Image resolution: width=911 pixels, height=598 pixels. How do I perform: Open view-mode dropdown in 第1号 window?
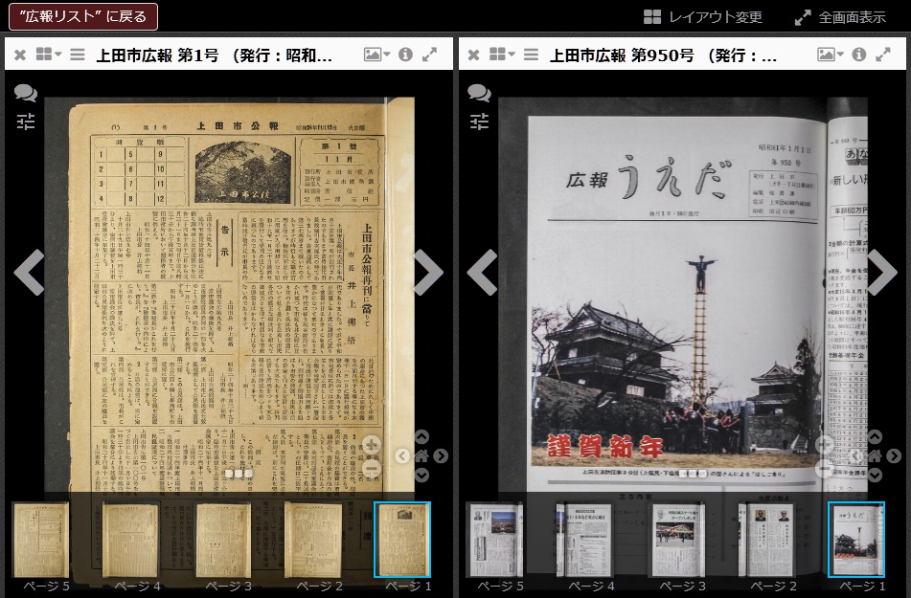[x=49, y=54]
